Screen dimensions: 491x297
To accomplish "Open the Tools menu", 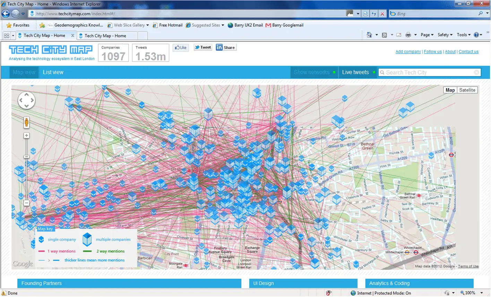I will point(464,35).
